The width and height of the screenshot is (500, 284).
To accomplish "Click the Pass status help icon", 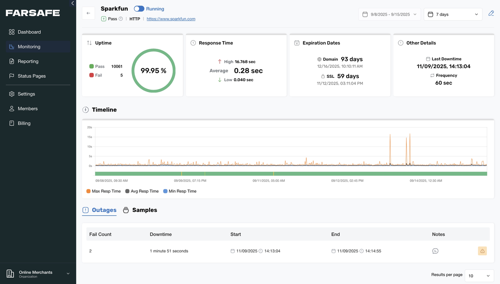I will (x=121, y=19).
